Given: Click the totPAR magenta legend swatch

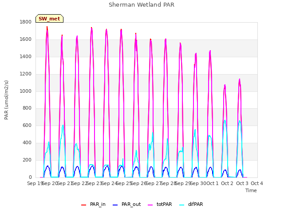Looking at the screenshot, I should [150, 205].
